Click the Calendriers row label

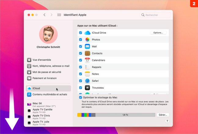coord(98,60)
